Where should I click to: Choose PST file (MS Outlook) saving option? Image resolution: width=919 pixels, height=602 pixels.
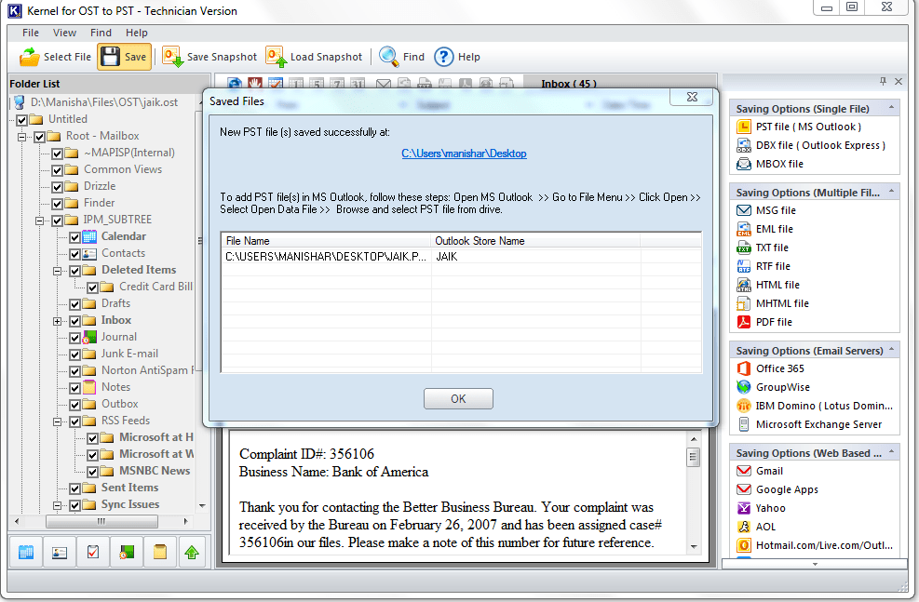click(x=799, y=127)
